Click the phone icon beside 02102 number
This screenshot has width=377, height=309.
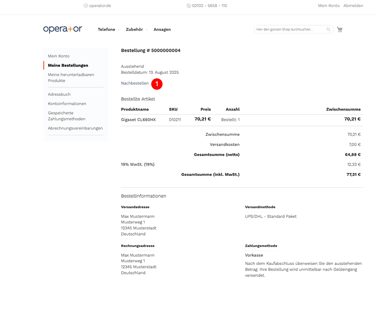189,5
